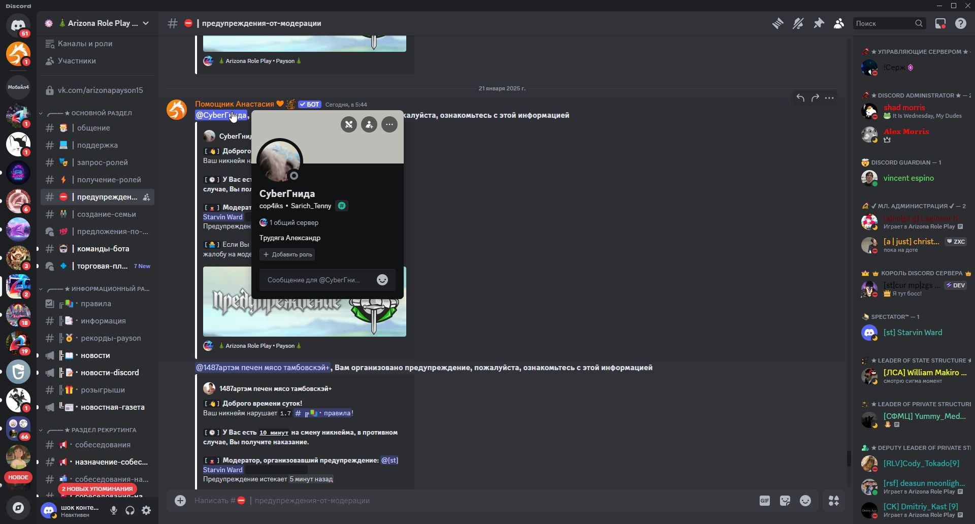The image size is (975, 524).
Task: Open розыгрыши channel
Action: pos(97,390)
